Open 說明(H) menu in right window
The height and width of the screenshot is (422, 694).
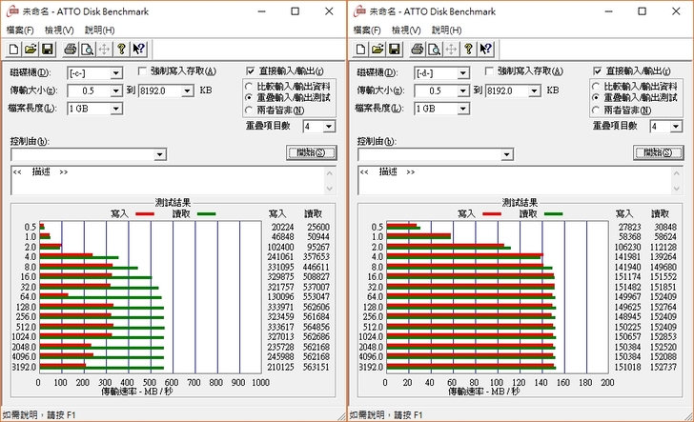pyautogui.click(x=447, y=30)
